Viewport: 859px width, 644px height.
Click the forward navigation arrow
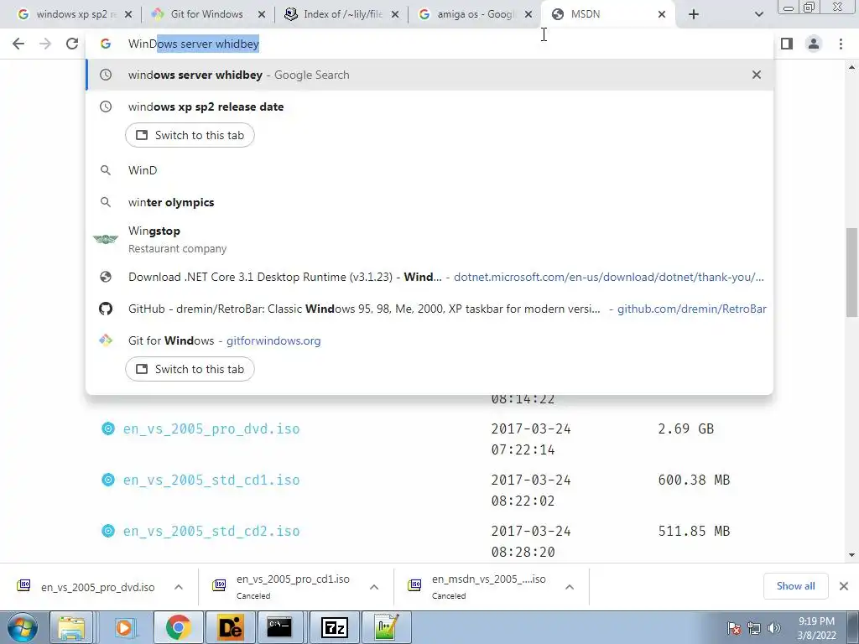[x=45, y=44]
